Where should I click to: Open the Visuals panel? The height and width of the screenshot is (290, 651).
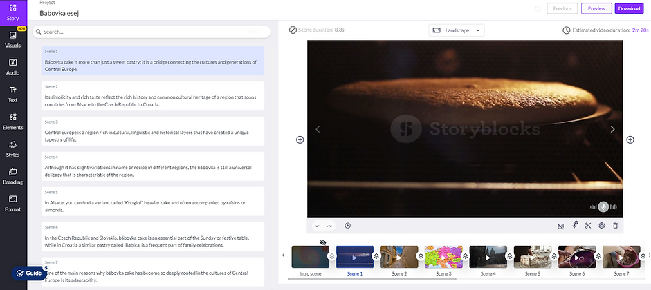[x=13, y=40]
